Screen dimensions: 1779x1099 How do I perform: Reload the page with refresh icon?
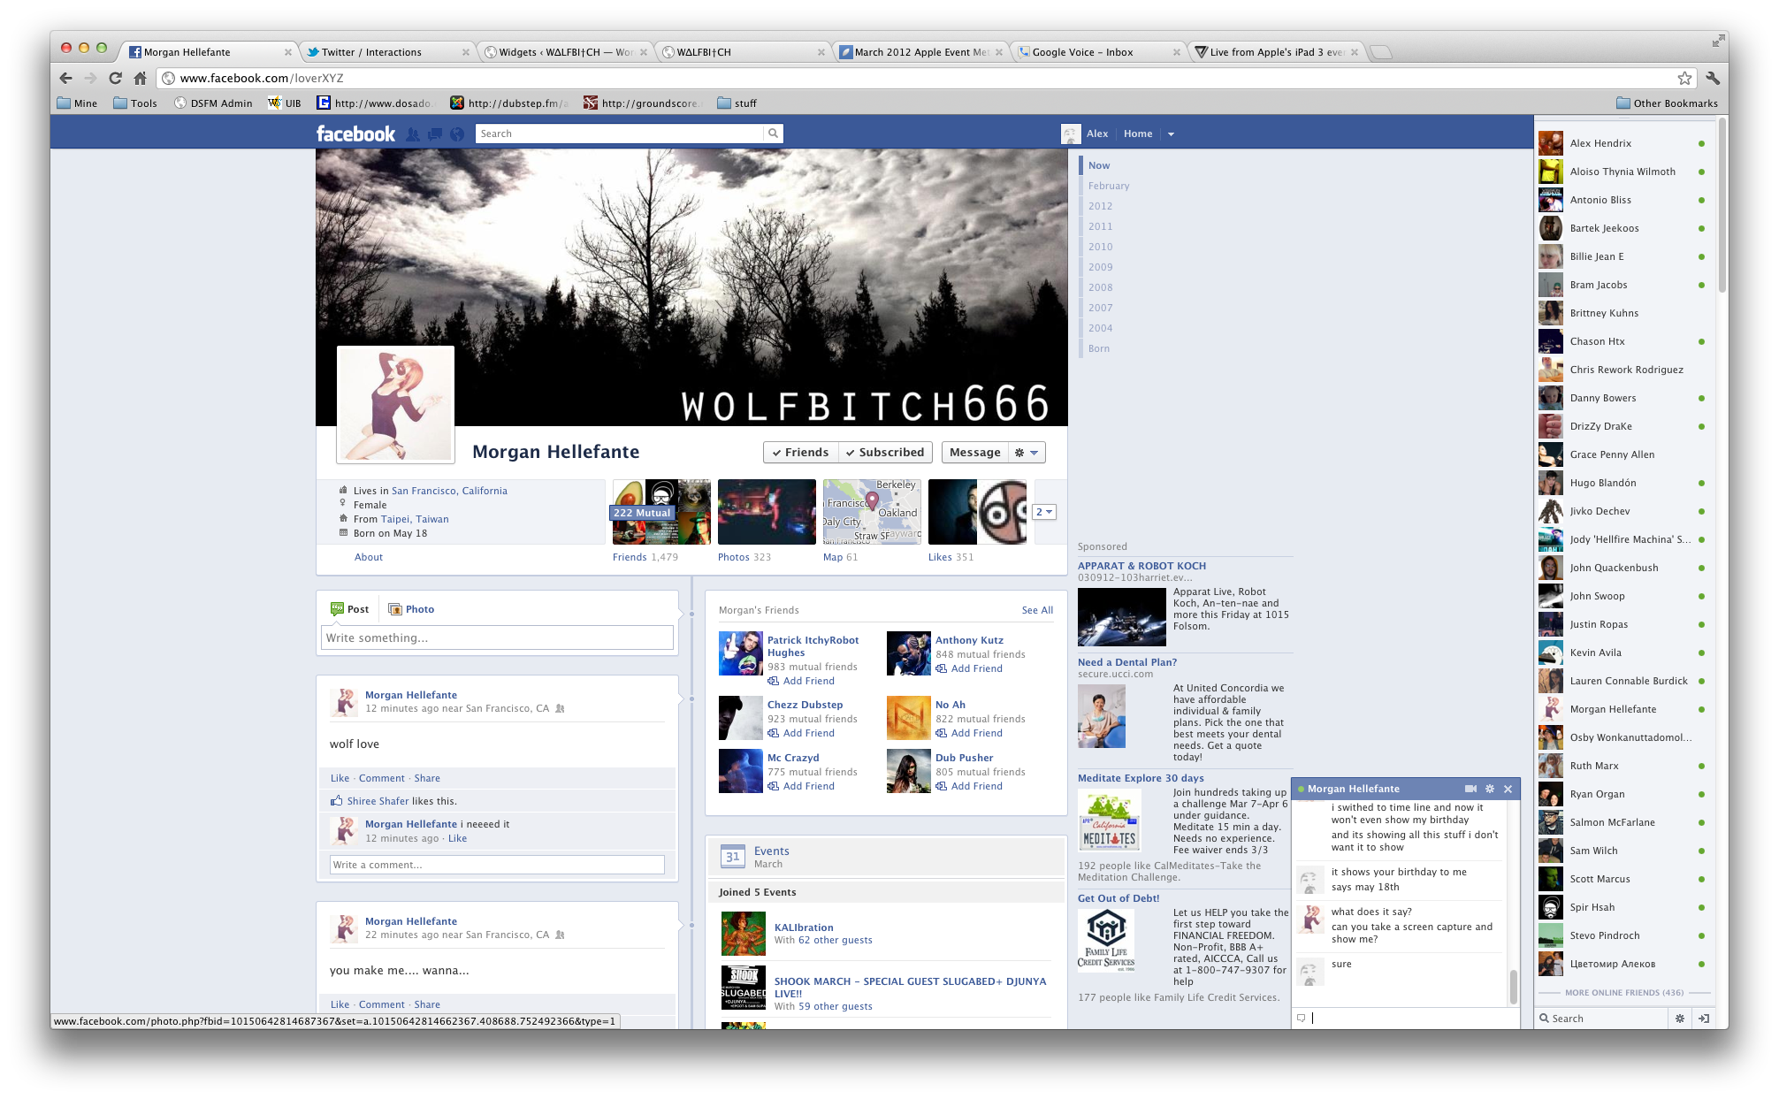click(115, 78)
